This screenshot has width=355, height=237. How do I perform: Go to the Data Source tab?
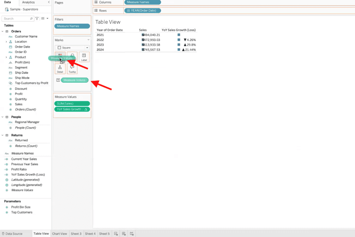click(x=14, y=234)
